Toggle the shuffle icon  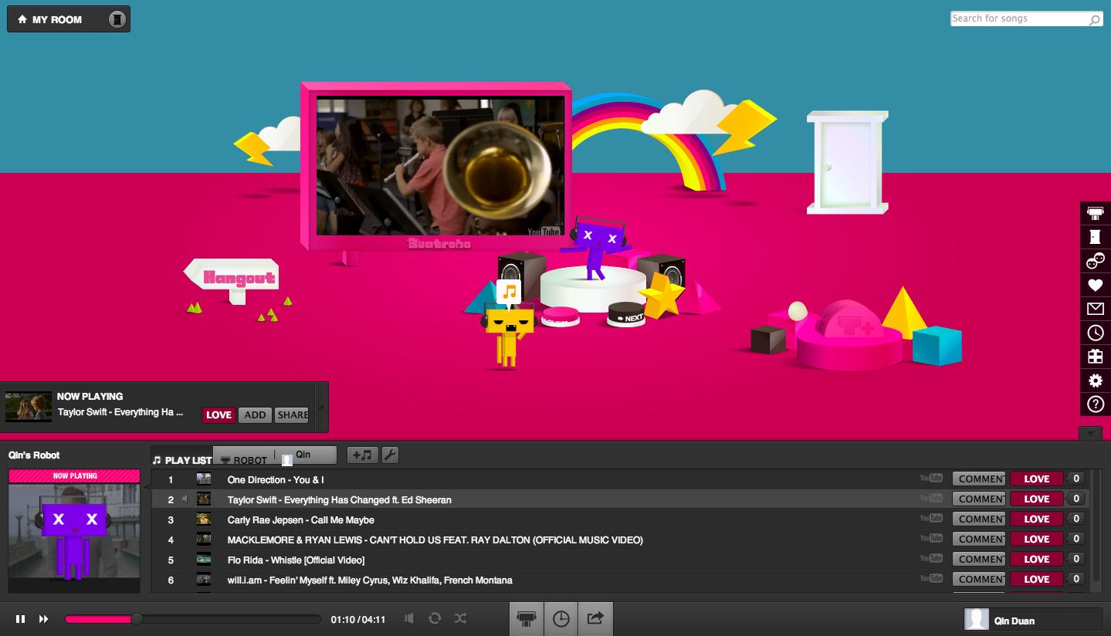(x=461, y=618)
